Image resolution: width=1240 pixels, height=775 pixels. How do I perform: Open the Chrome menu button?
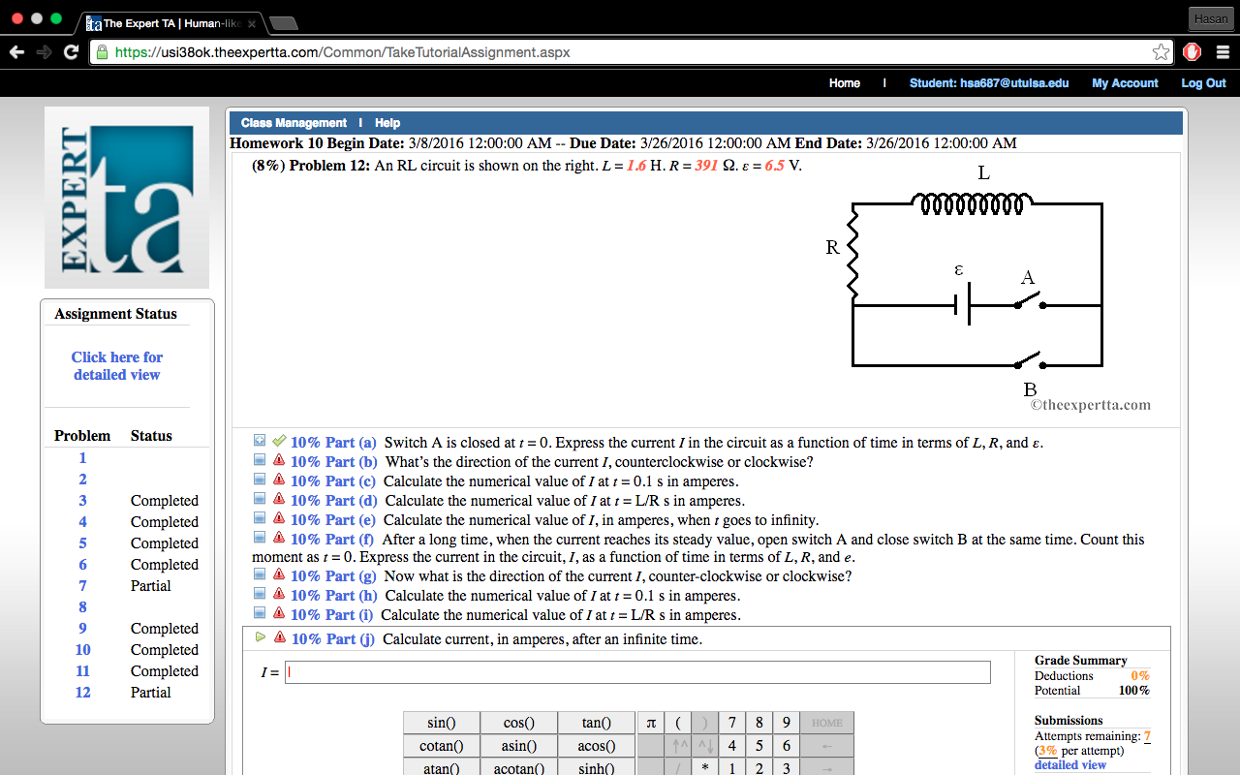pyautogui.click(x=1223, y=51)
